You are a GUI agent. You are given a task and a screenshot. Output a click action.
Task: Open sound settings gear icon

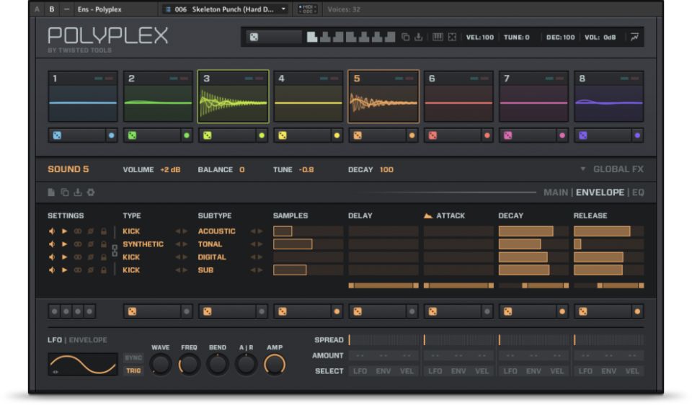(91, 192)
